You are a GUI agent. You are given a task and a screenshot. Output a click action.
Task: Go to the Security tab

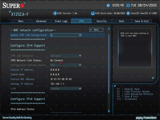[101, 21]
